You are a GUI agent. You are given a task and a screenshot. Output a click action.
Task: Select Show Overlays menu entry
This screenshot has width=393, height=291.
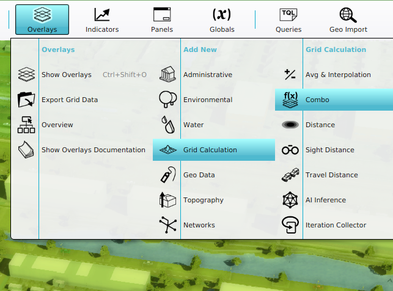pos(66,75)
